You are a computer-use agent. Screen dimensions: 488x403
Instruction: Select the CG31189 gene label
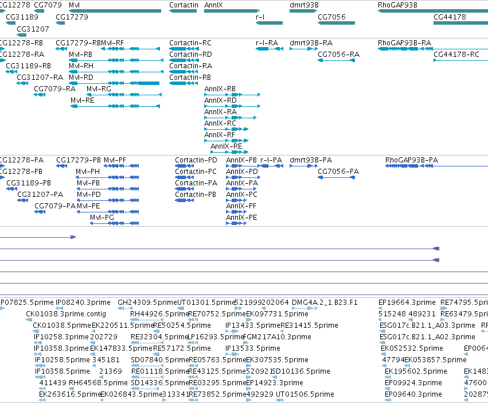[x=22, y=17]
